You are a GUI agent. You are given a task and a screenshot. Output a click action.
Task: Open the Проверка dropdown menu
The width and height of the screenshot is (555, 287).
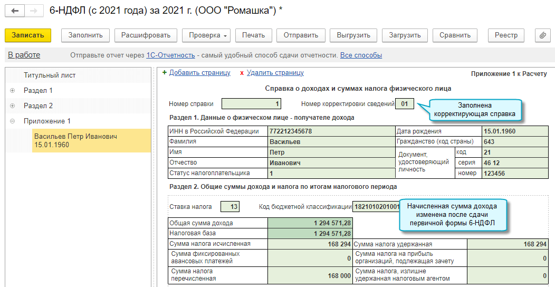[209, 35]
